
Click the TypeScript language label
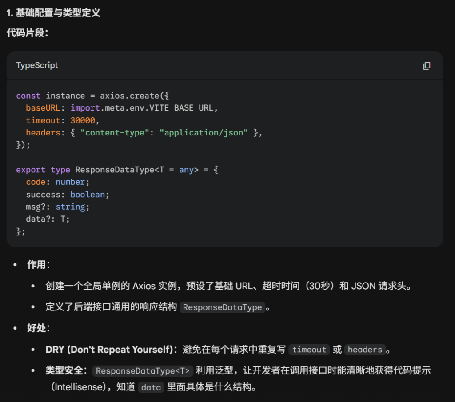tap(37, 65)
